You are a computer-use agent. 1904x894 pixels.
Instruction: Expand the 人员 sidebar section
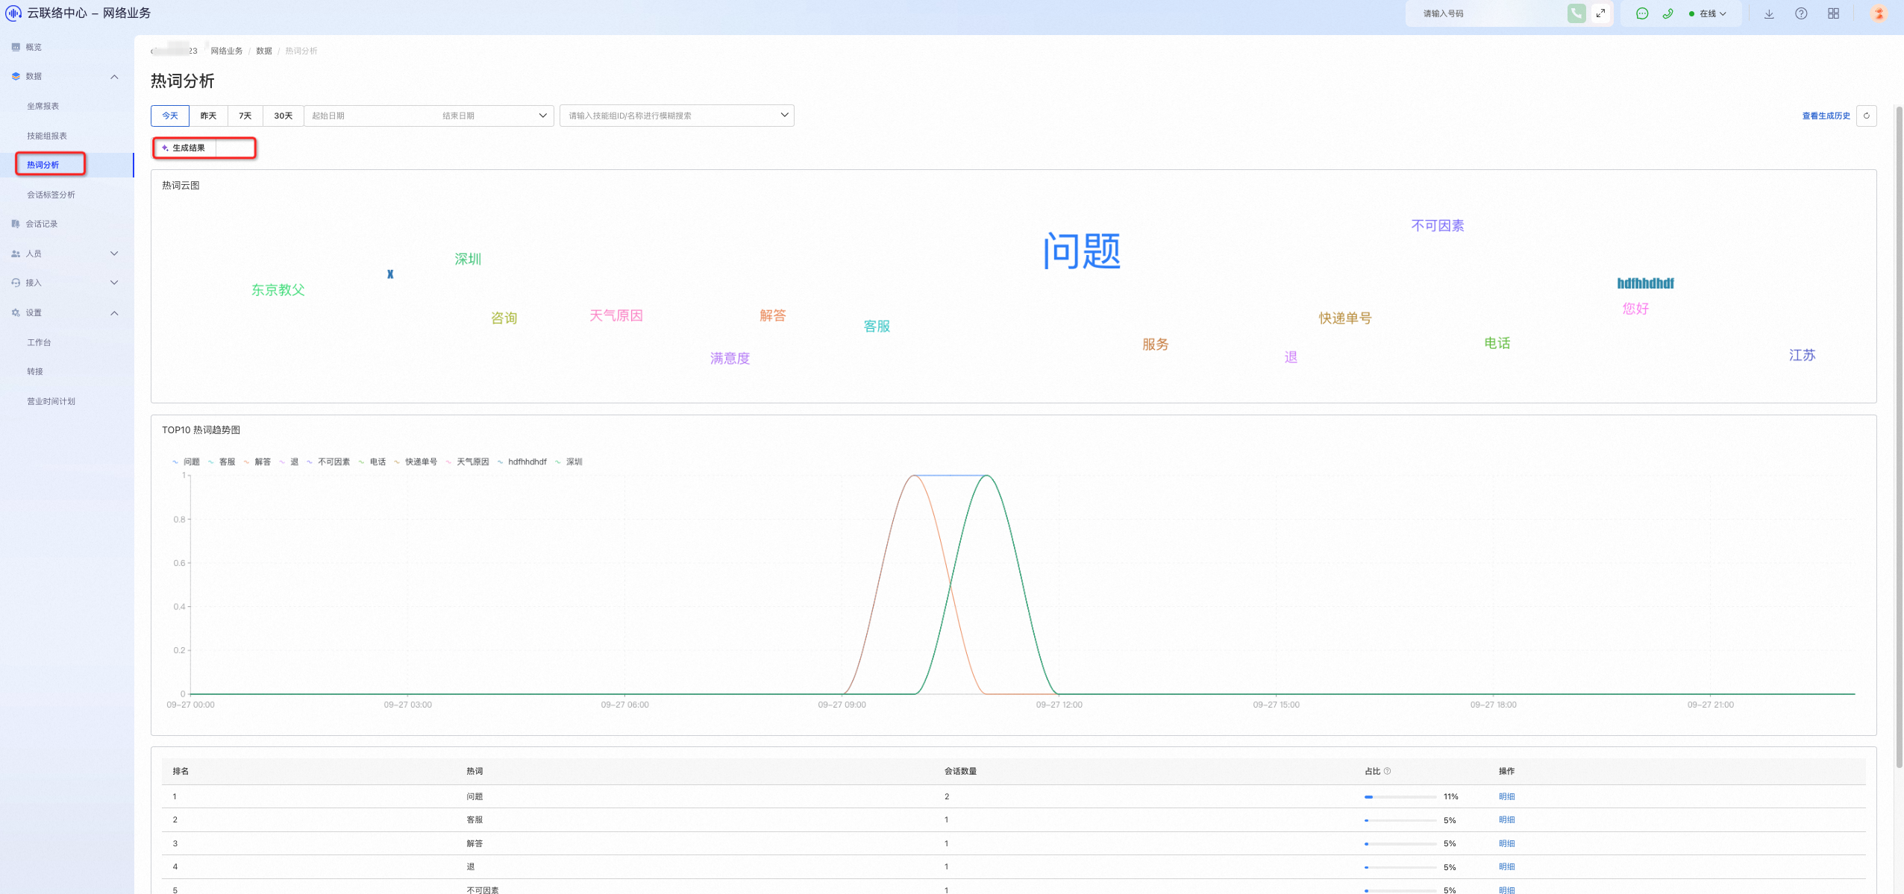(x=114, y=254)
